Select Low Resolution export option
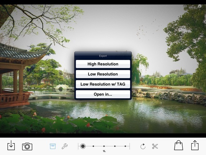The width and height of the screenshot is (206, 155). pyautogui.click(x=103, y=74)
